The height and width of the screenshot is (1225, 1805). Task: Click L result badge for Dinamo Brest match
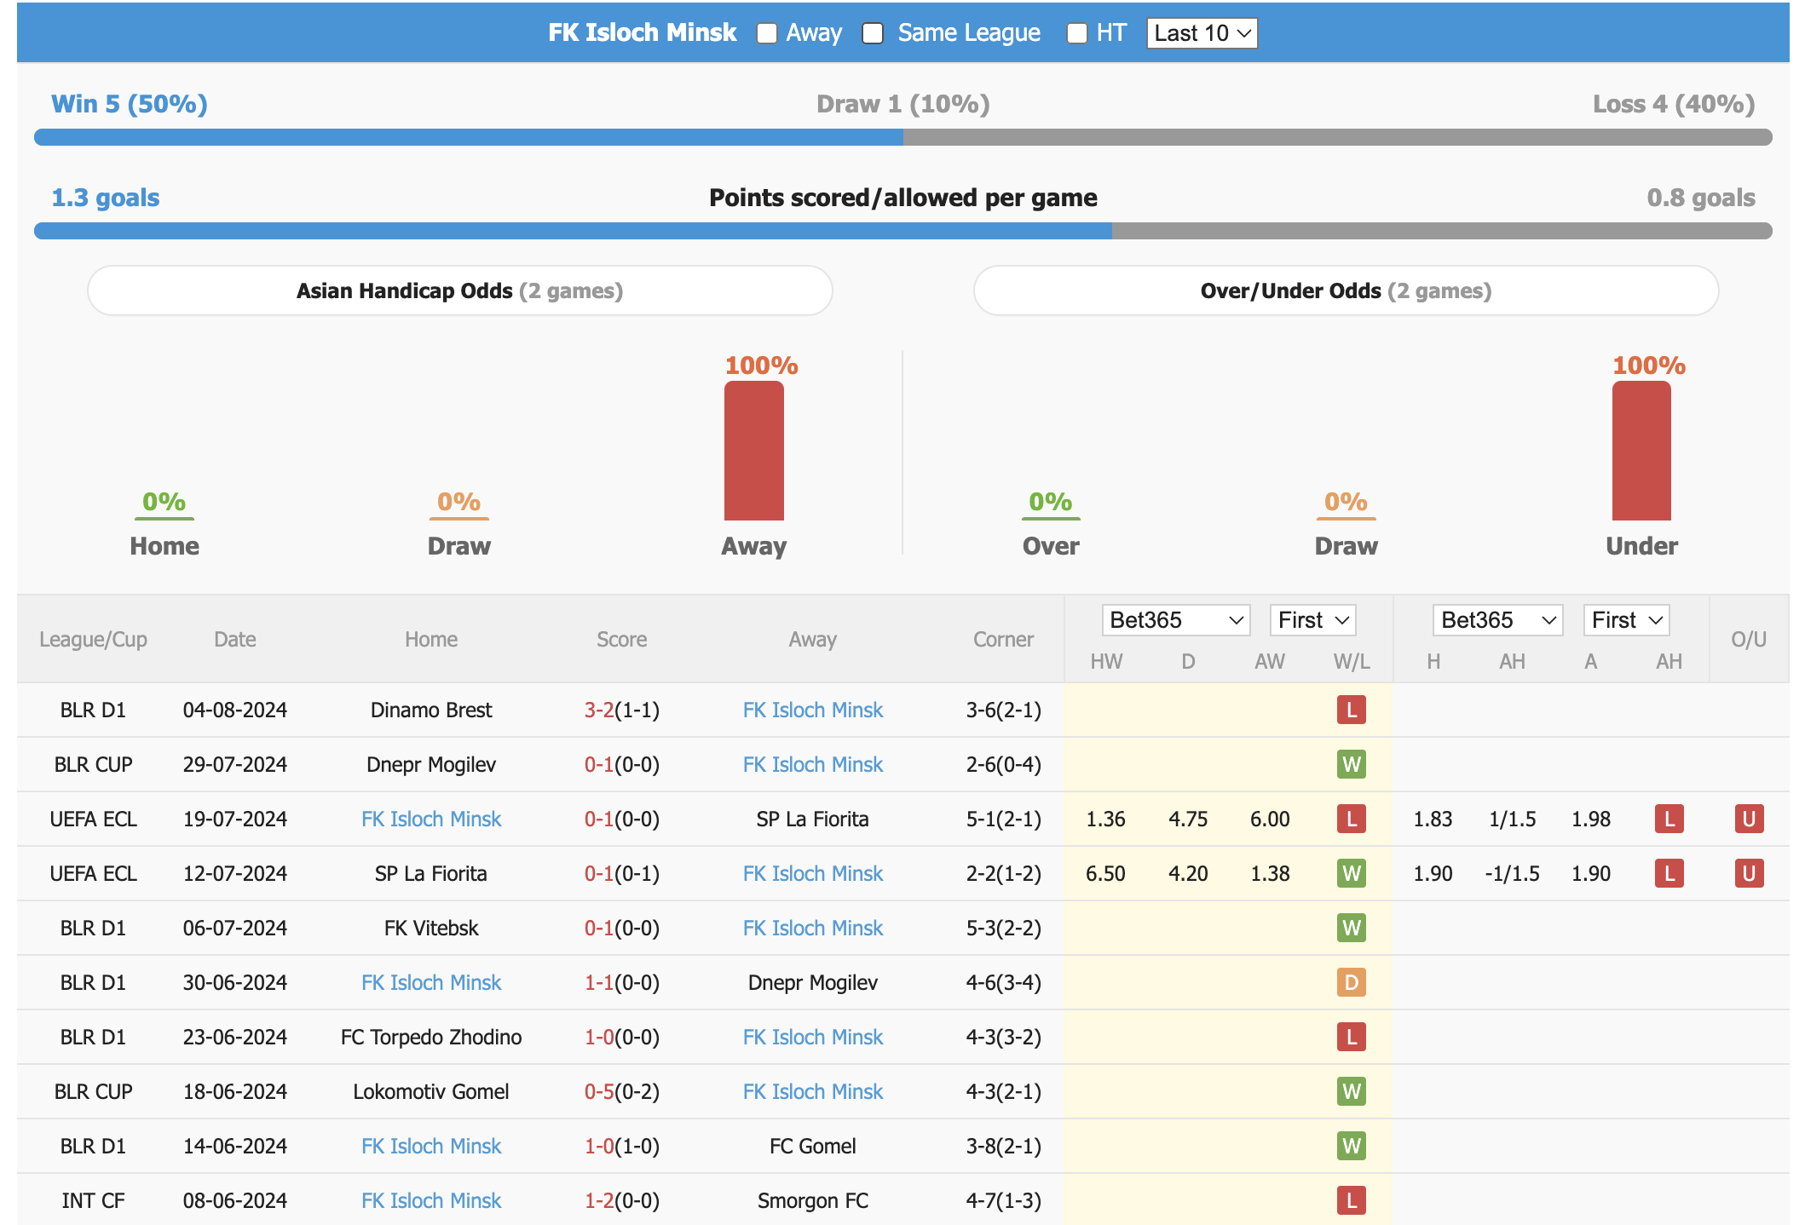click(x=1352, y=710)
